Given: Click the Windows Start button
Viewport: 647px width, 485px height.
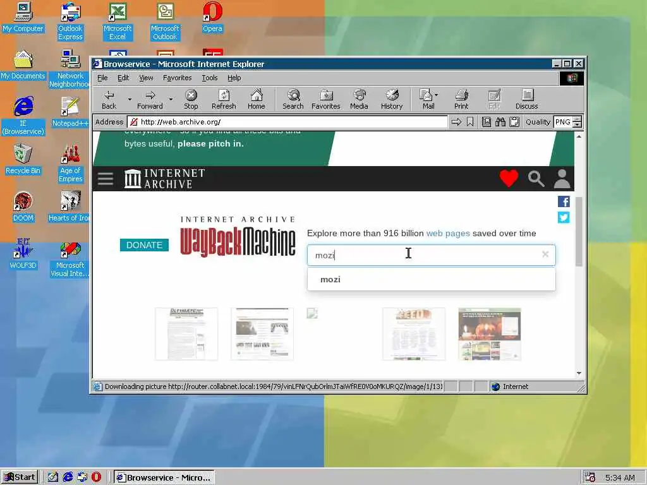Looking at the screenshot, I should 20,477.
